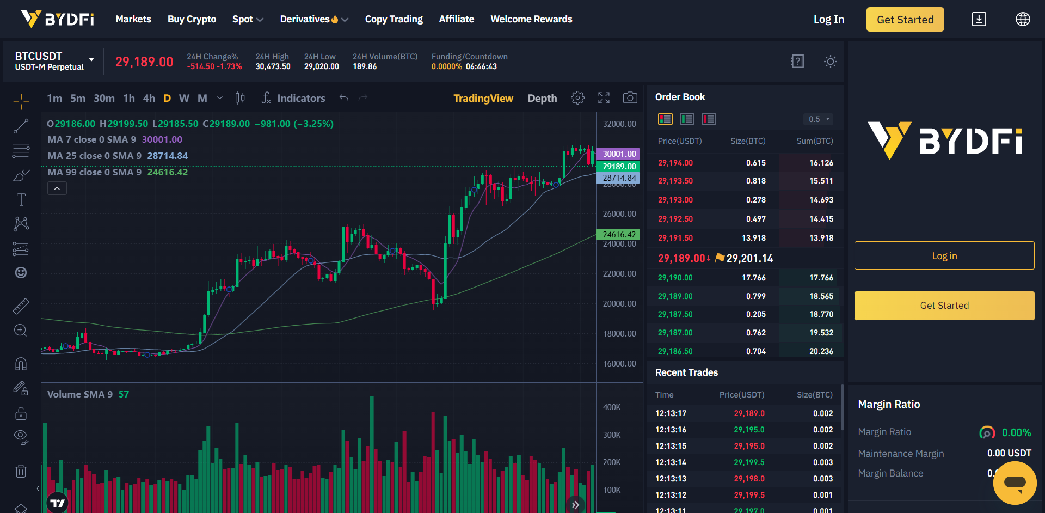Open the trading guide help icon
The height and width of the screenshot is (513, 1045).
tap(797, 62)
